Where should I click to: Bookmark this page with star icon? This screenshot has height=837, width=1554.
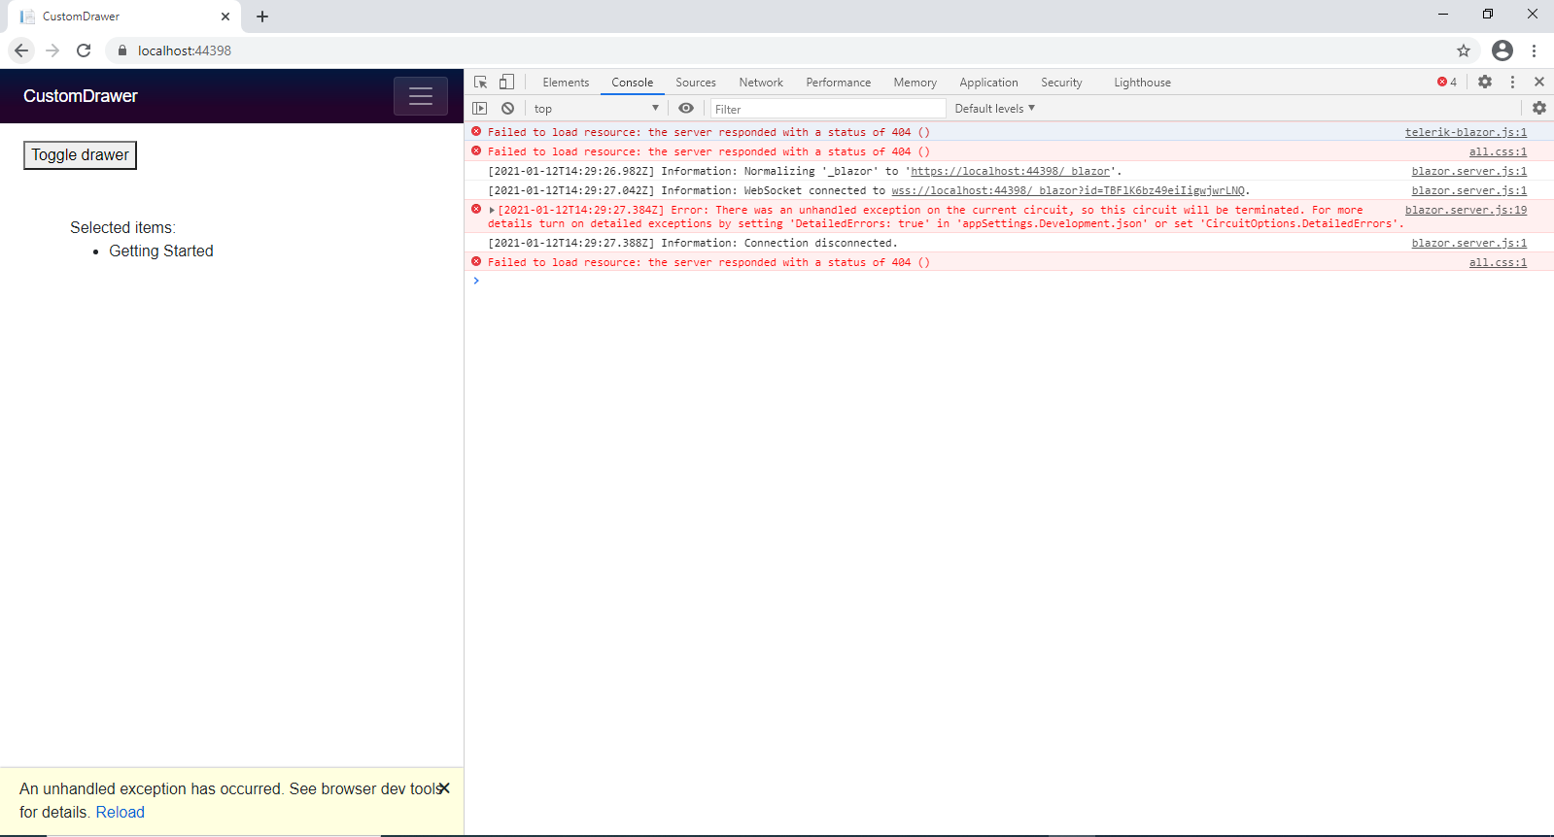(x=1464, y=50)
